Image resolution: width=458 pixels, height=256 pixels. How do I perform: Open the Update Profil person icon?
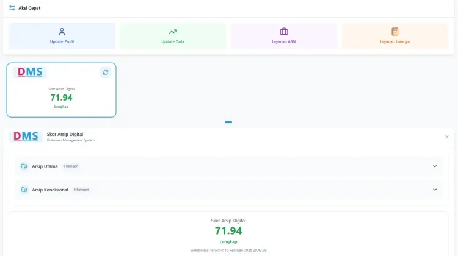click(62, 32)
